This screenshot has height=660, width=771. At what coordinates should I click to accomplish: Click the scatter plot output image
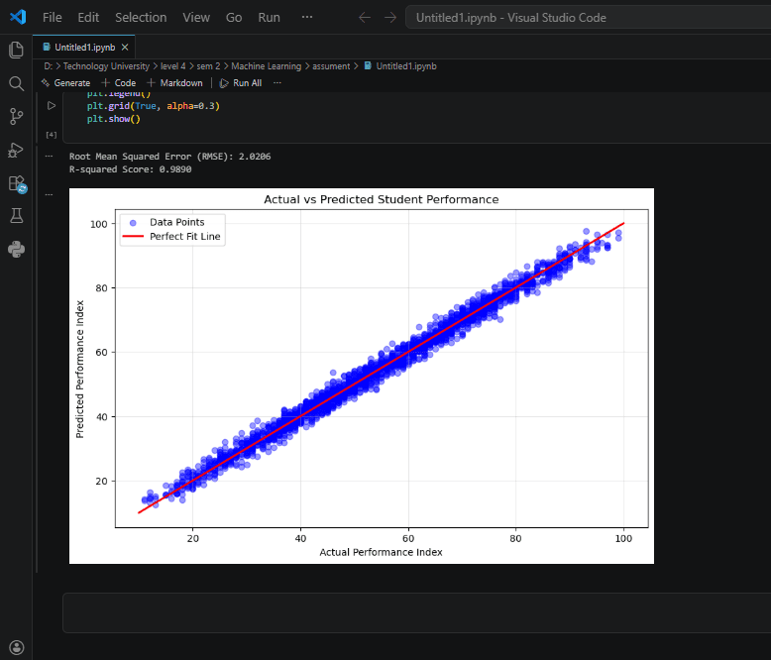click(362, 376)
